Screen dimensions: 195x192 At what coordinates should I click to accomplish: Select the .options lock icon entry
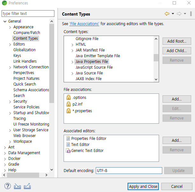pyautogui.click(x=68, y=97)
